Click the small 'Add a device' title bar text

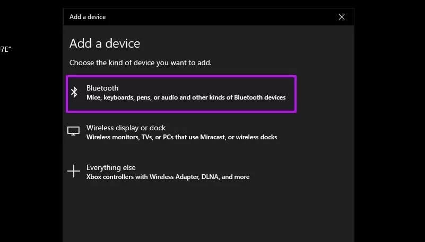88,17
